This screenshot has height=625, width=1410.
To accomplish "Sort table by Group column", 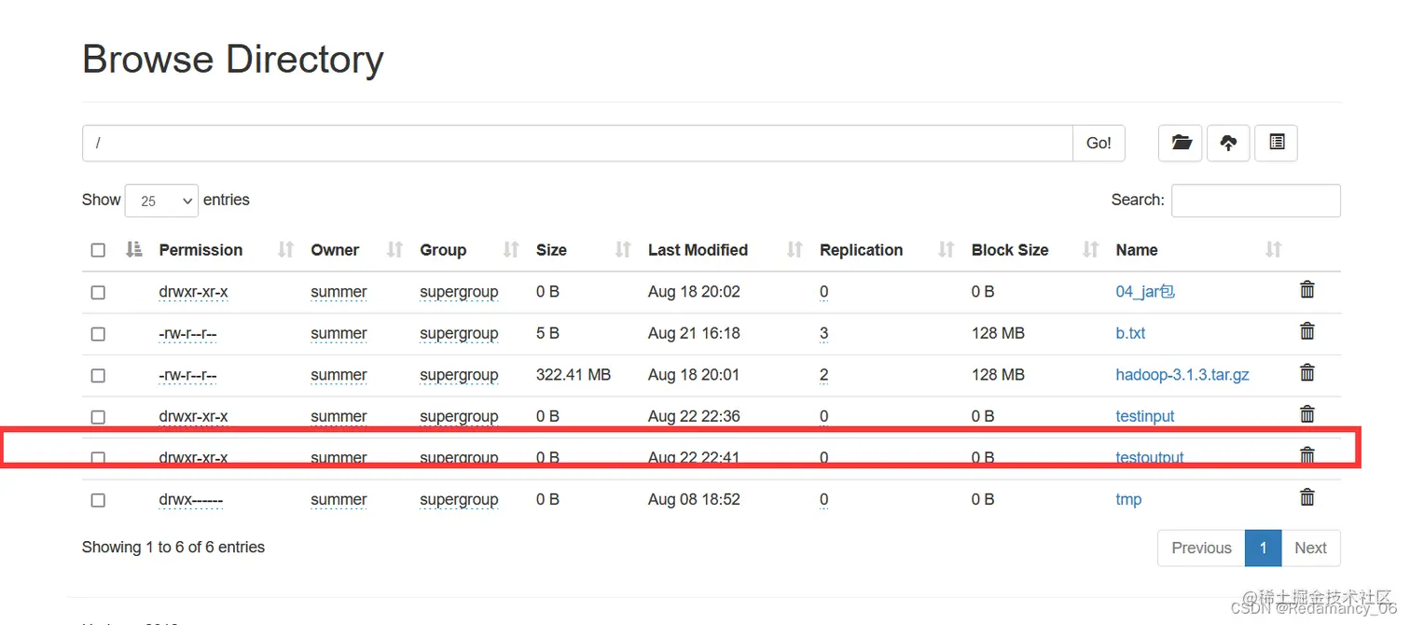I will [x=510, y=249].
